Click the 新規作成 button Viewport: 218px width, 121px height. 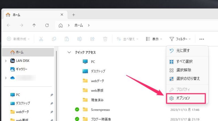coord(18,39)
